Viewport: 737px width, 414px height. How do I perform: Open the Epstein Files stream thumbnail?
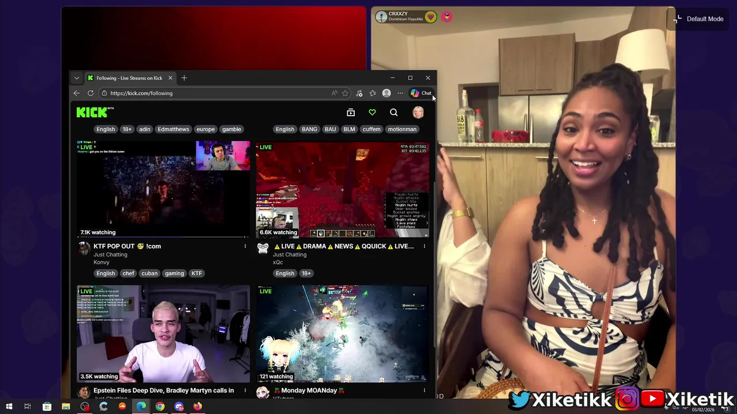point(164,333)
